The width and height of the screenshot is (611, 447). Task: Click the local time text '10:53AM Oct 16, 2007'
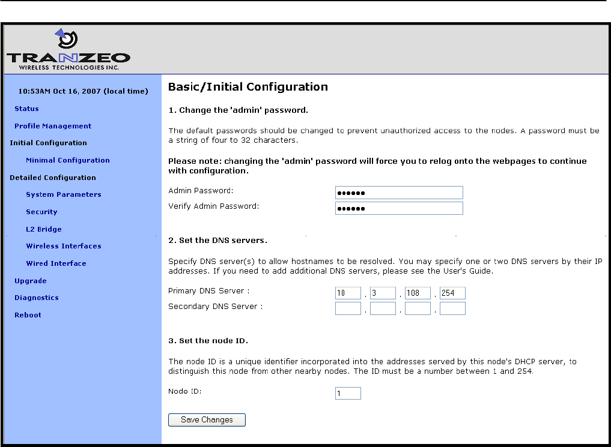pyautogui.click(x=59, y=91)
